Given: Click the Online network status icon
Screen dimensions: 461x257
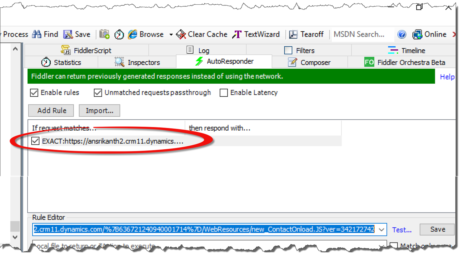Looking at the screenshot, I should [x=417, y=34].
